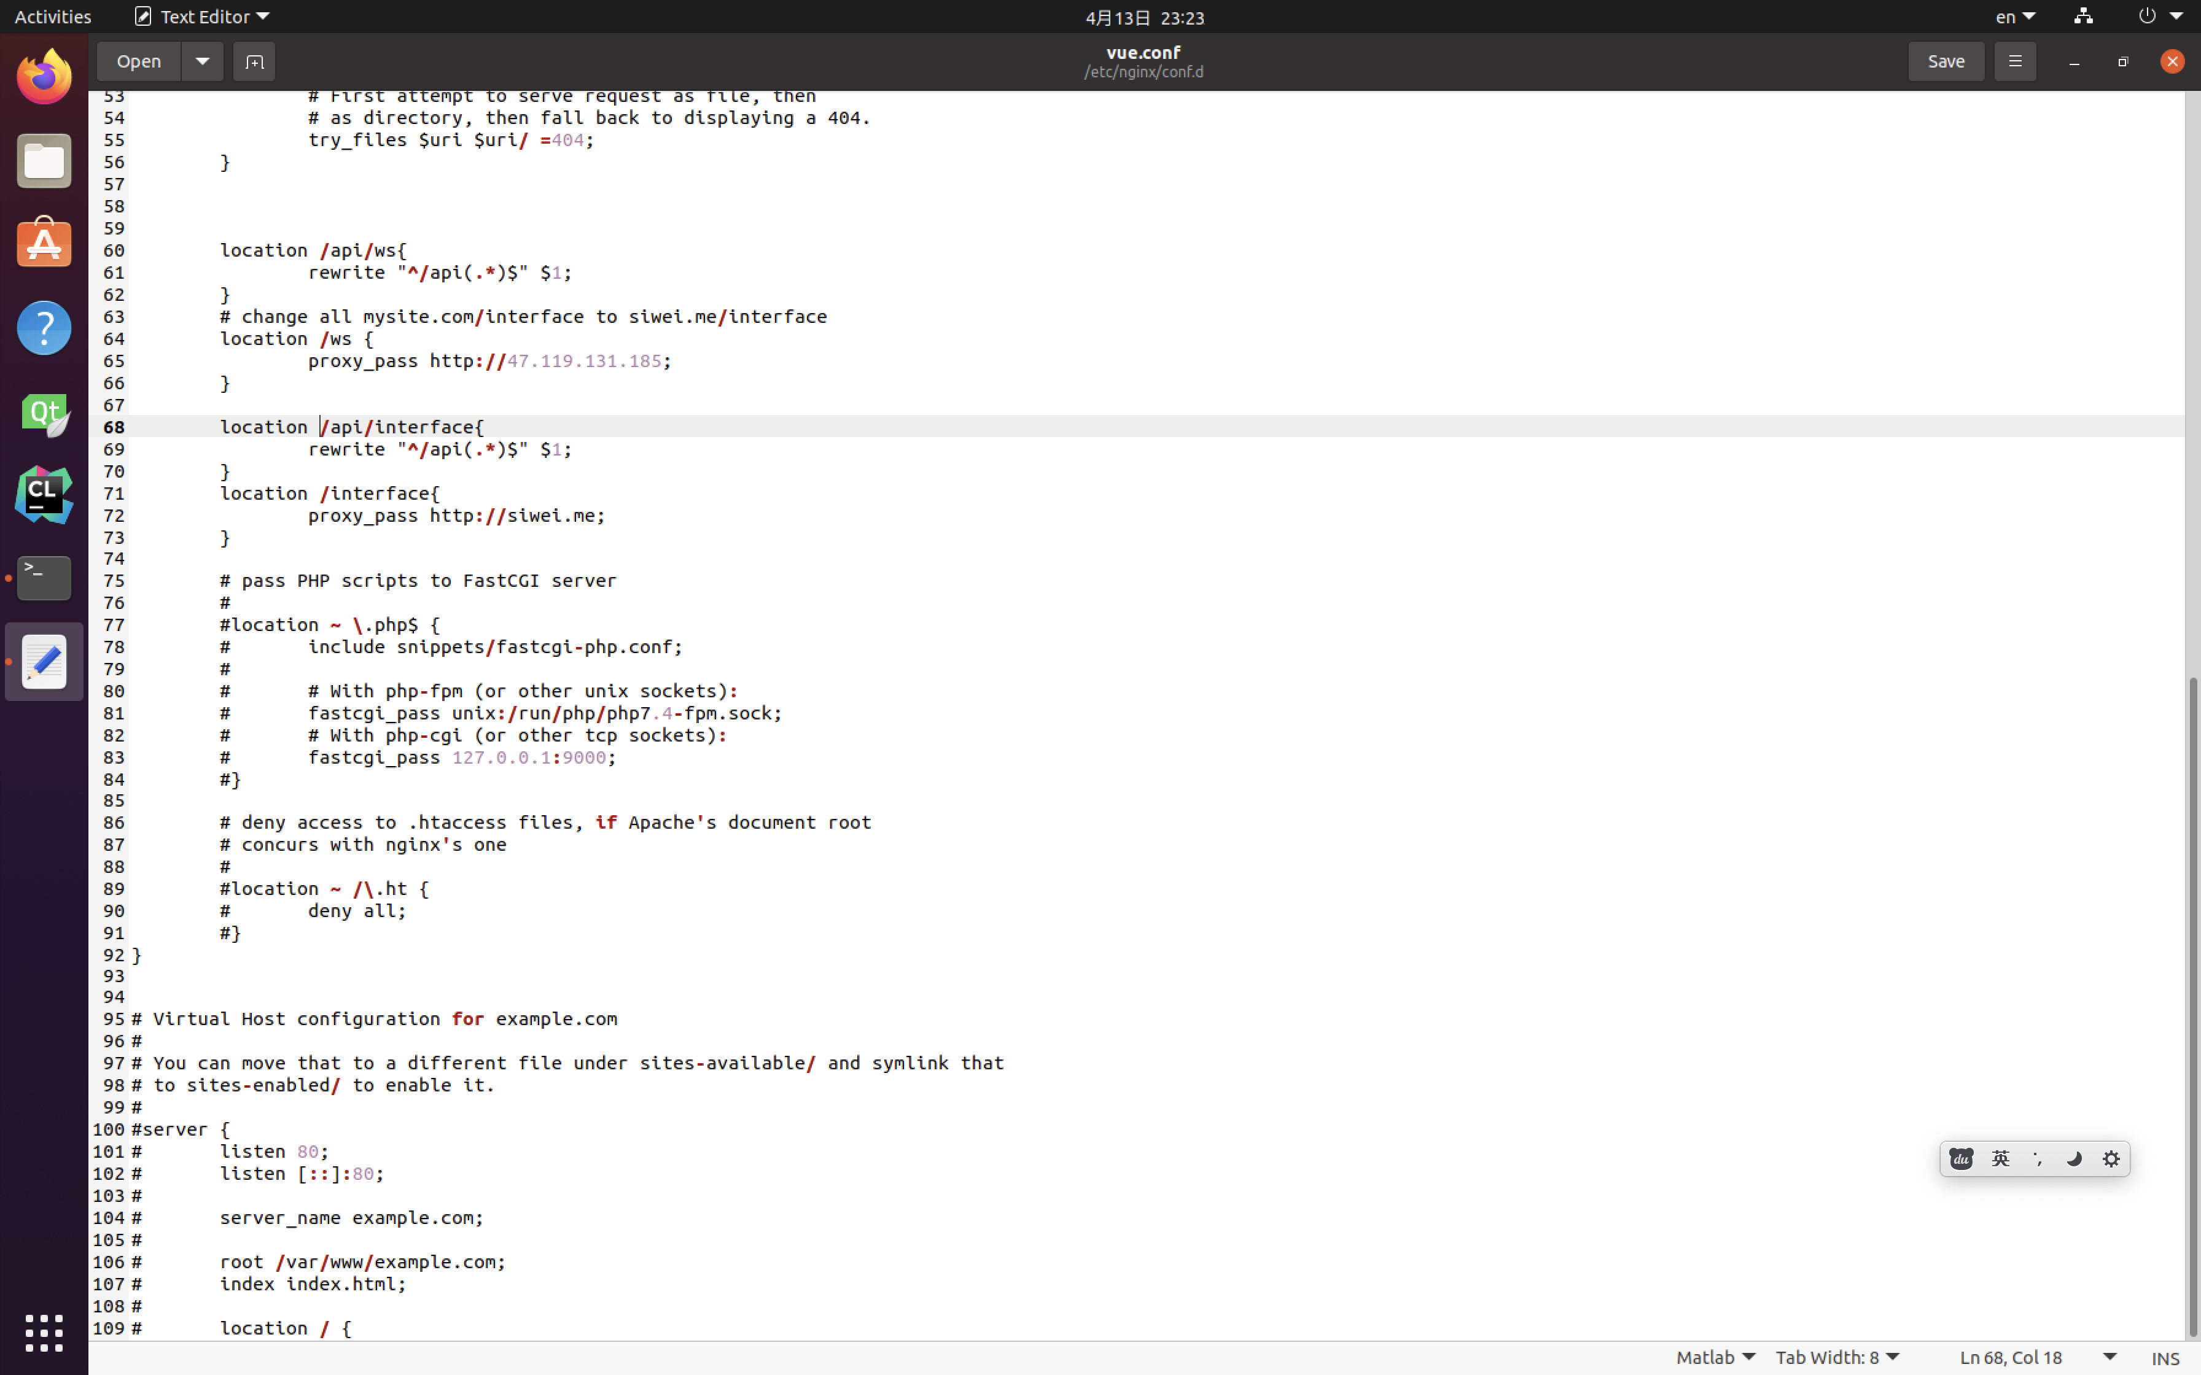Open the Files manager in dock
This screenshot has width=2201, height=1375.
click(44, 162)
